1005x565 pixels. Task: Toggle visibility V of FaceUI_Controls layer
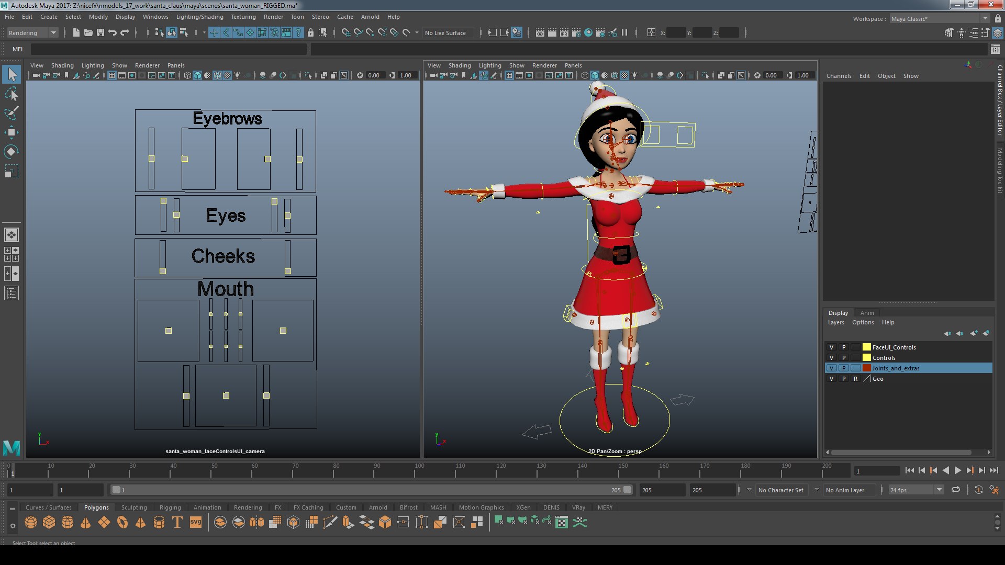tap(831, 347)
